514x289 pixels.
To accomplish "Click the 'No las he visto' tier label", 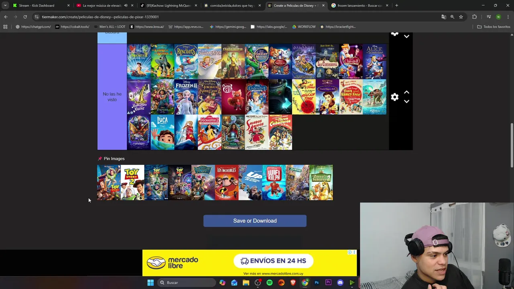I will [x=112, y=97].
